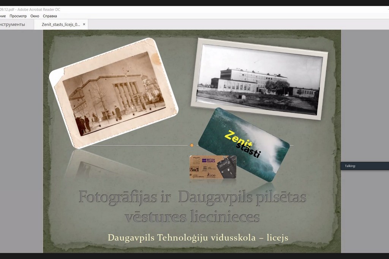Click the framed black-and-white school photo
Image resolution: width=389 pixels, height=259 pixels.
point(259,78)
